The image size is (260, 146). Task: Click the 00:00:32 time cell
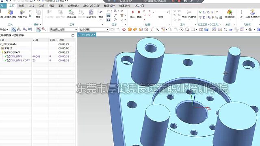pos(64,56)
